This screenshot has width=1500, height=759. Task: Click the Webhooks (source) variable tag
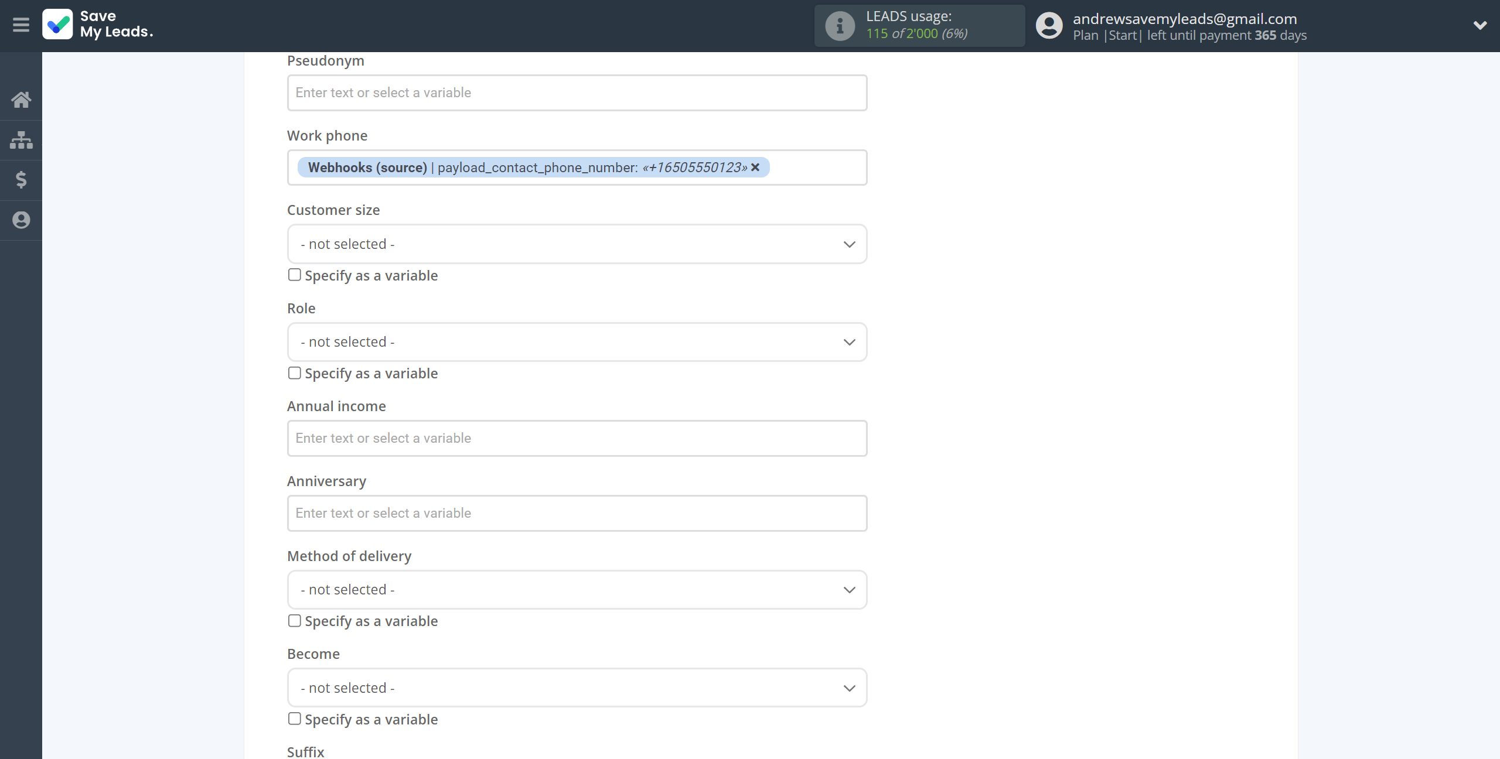coord(533,167)
